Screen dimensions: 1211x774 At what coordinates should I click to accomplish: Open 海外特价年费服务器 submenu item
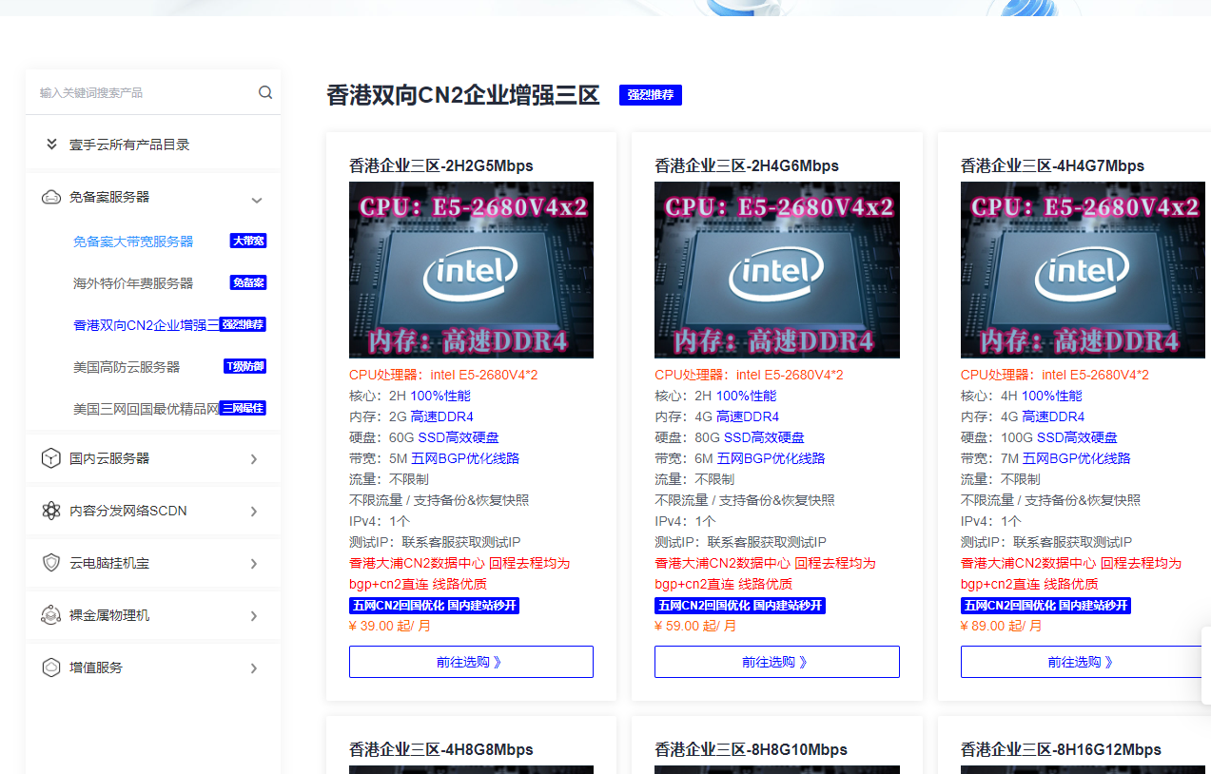coord(133,283)
